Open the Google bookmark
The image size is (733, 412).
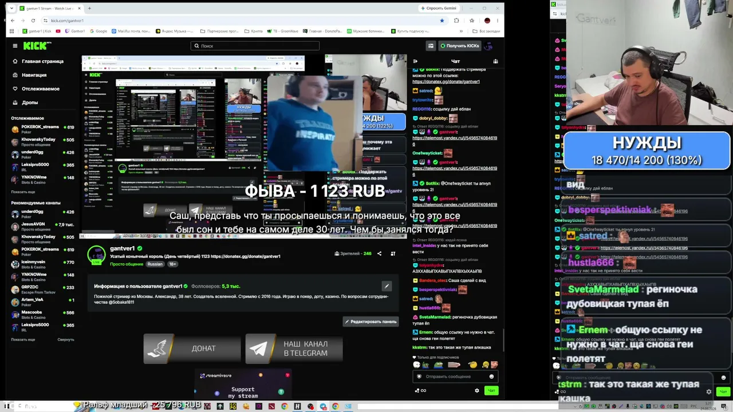point(99,31)
